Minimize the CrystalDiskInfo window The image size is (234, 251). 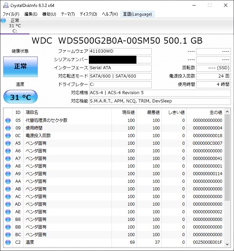[x=194, y=5]
